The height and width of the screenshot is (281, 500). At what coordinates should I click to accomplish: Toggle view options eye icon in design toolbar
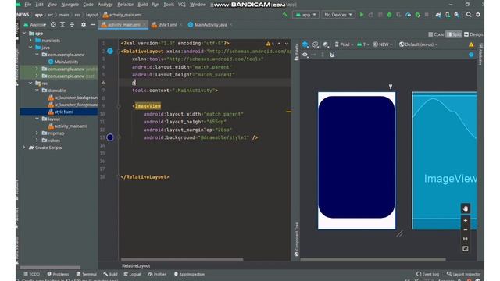305,55
